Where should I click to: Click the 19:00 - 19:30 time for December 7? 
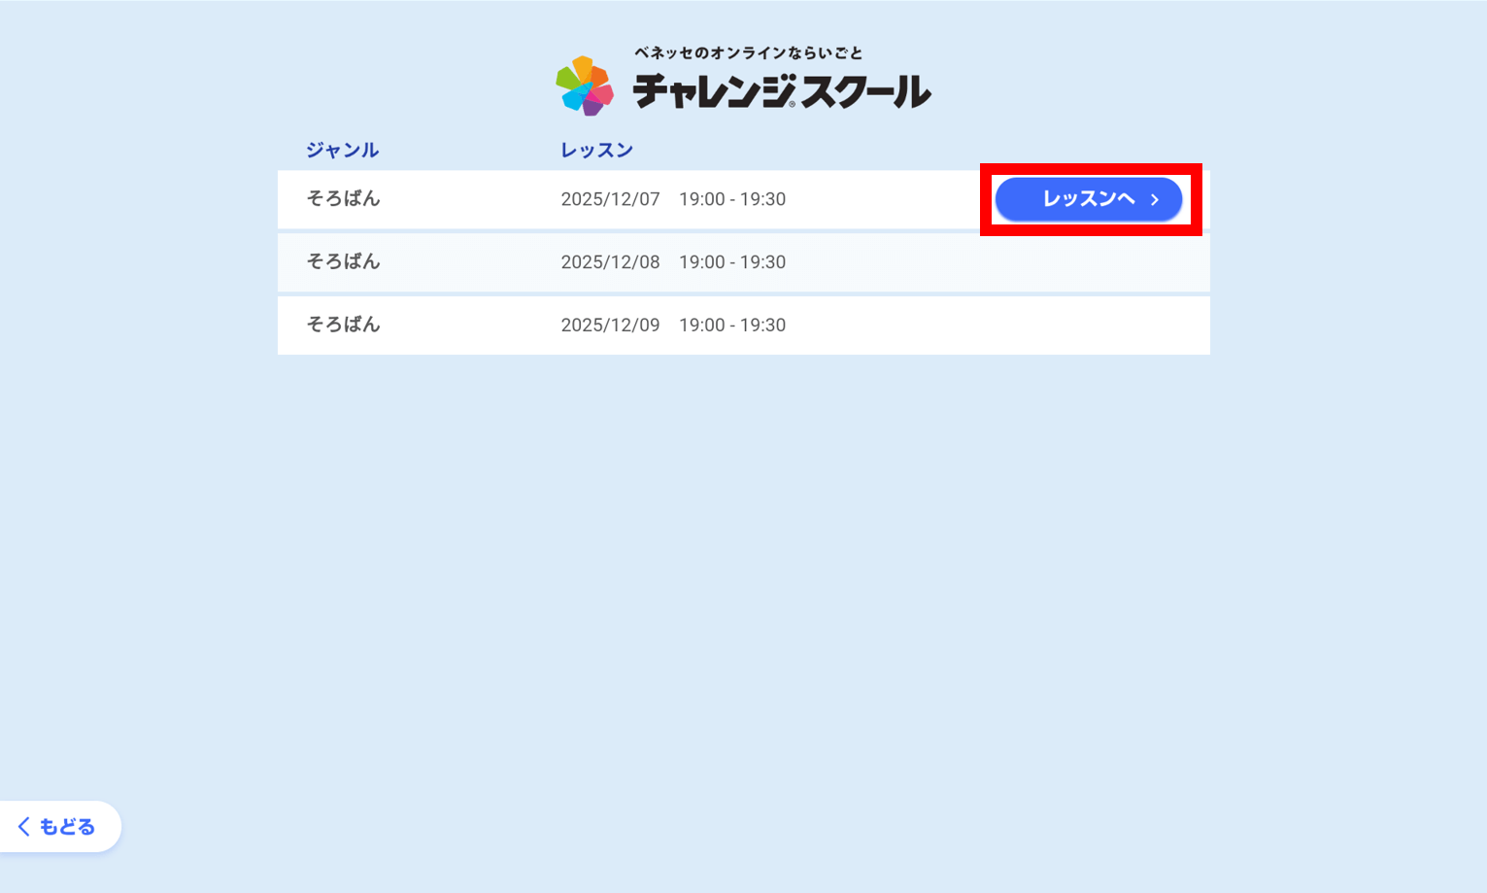732,198
